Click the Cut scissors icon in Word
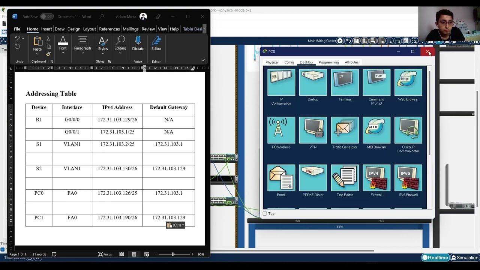 (48, 39)
